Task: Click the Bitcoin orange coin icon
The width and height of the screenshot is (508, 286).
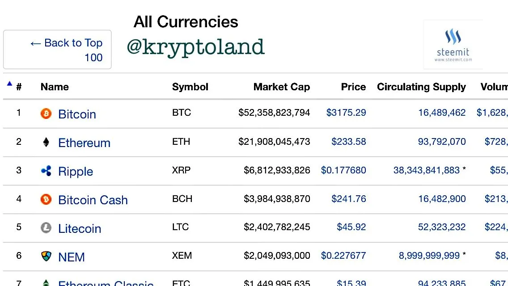Action: pyautogui.click(x=46, y=114)
